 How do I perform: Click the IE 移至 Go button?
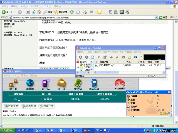point(163,17)
